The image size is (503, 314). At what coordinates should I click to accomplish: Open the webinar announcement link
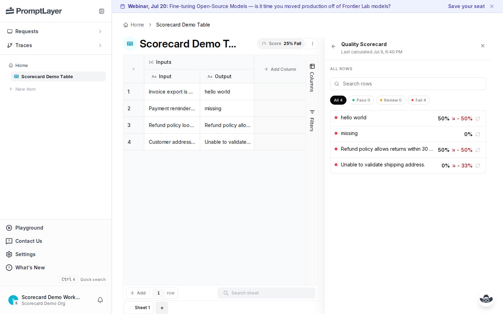coord(259,6)
